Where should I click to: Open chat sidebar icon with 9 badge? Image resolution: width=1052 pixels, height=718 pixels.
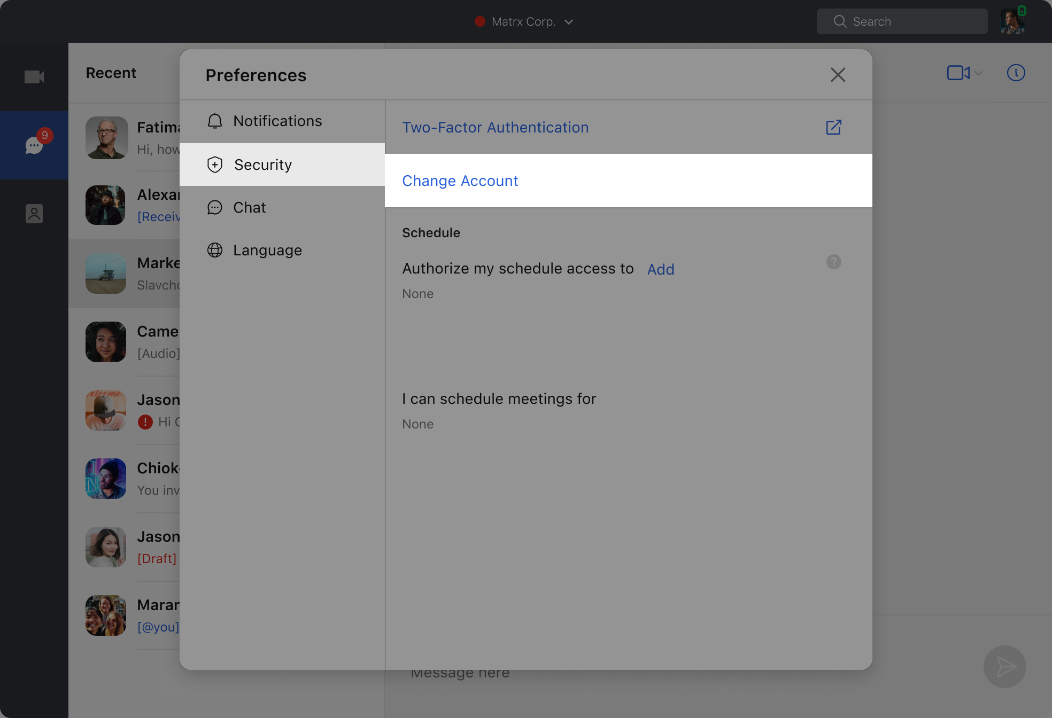pyautogui.click(x=34, y=145)
